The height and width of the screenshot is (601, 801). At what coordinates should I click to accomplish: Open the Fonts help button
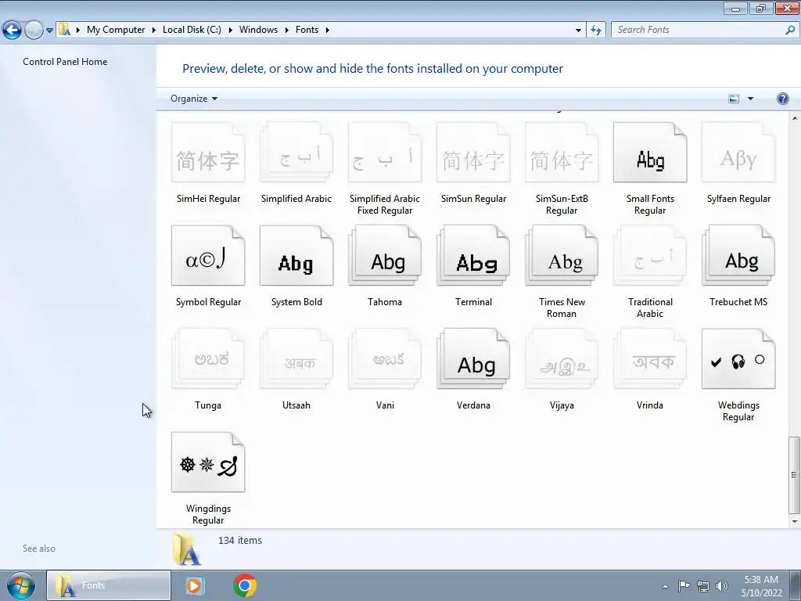782,99
